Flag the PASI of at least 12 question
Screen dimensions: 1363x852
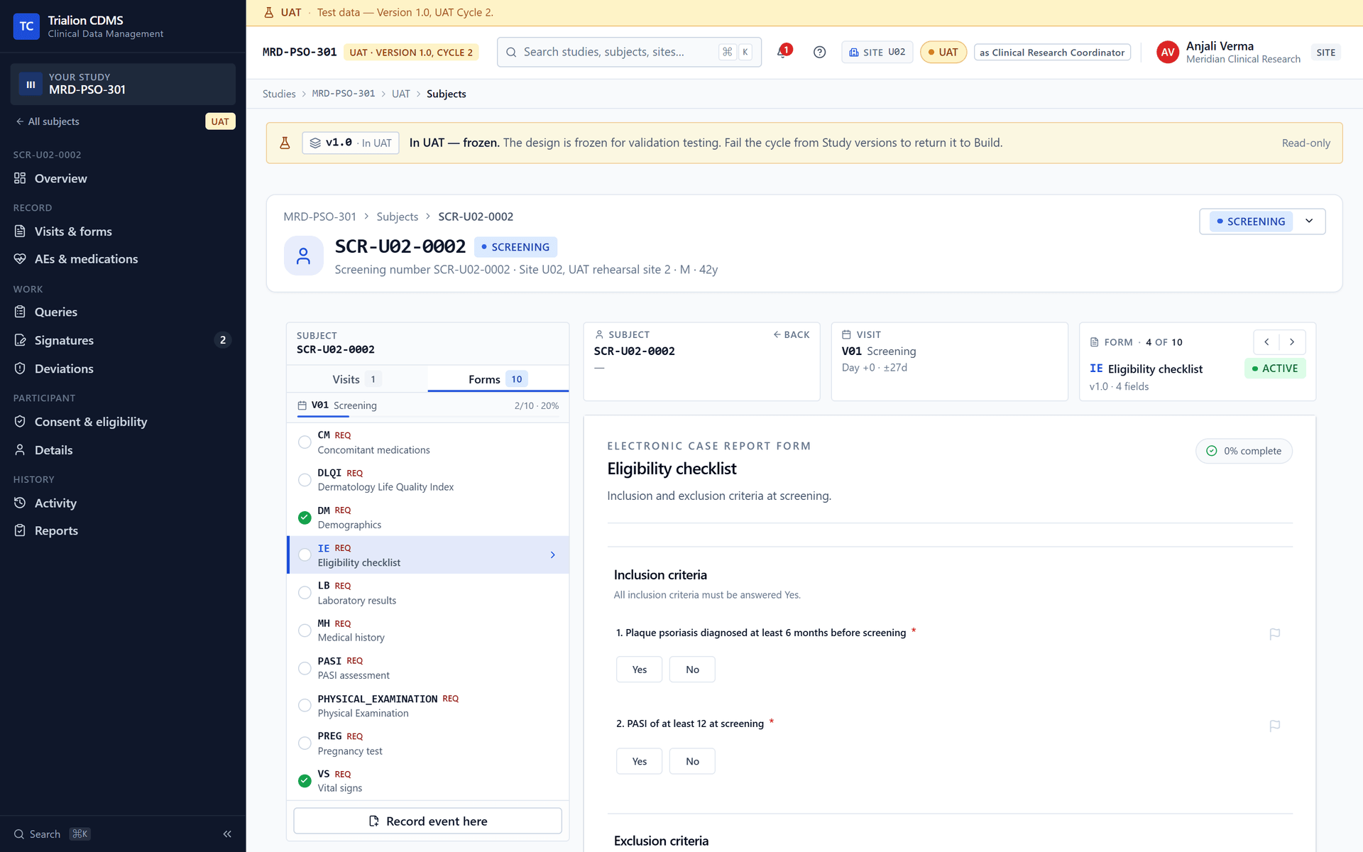tap(1275, 726)
